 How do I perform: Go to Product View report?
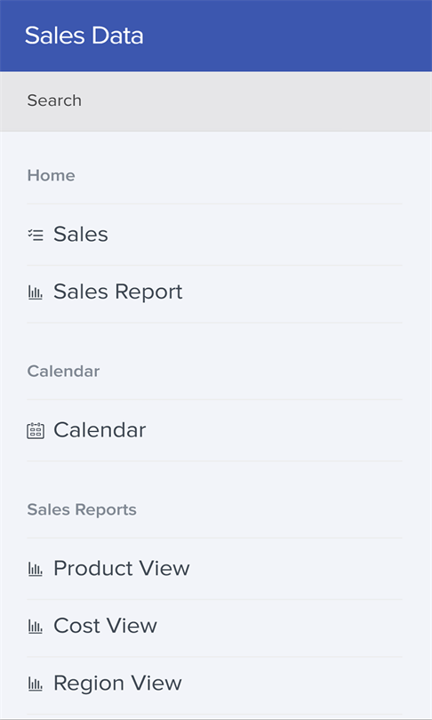(214, 570)
